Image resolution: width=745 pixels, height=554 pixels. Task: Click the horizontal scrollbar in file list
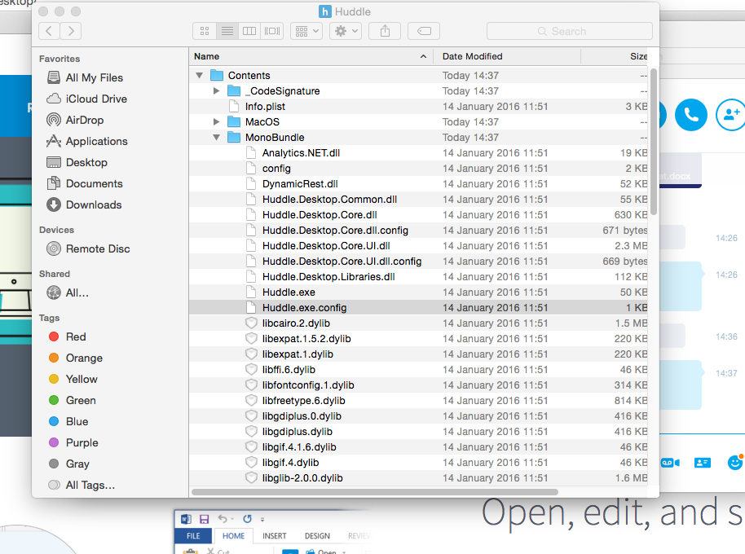pyautogui.click(x=374, y=492)
